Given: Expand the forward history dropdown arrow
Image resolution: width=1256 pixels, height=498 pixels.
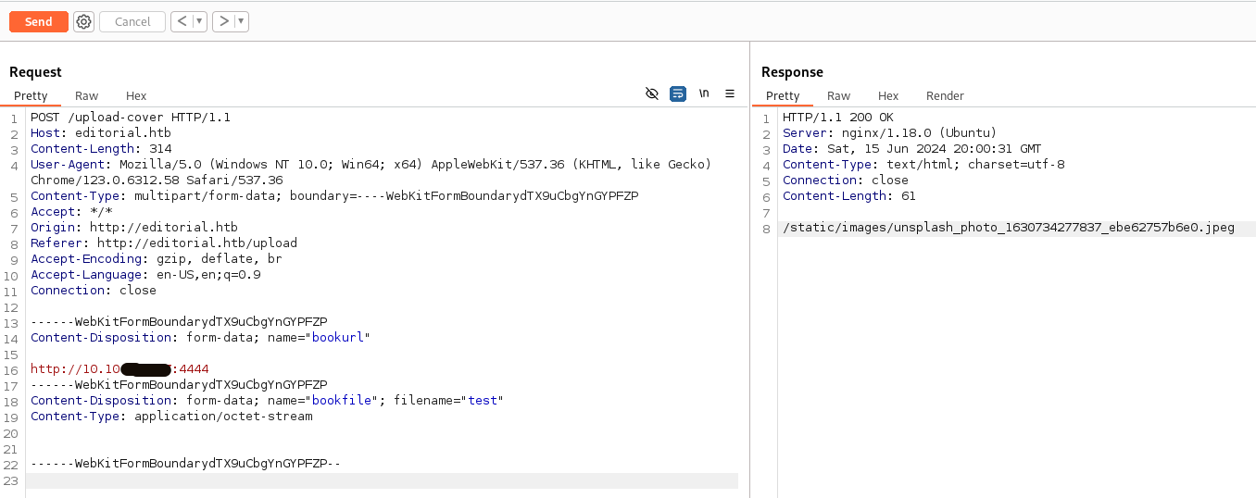Looking at the screenshot, I should pyautogui.click(x=241, y=21).
